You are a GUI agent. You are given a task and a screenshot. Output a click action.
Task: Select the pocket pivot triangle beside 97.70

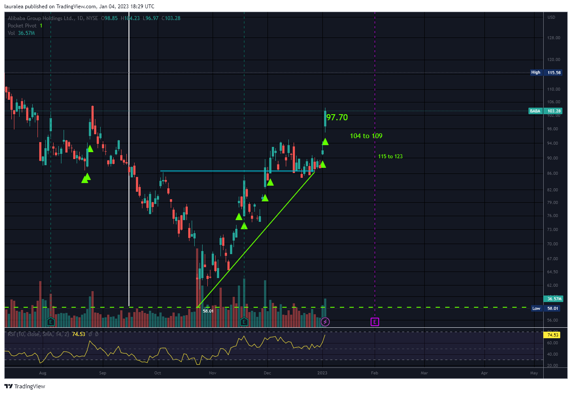pyautogui.click(x=325, y=142)
